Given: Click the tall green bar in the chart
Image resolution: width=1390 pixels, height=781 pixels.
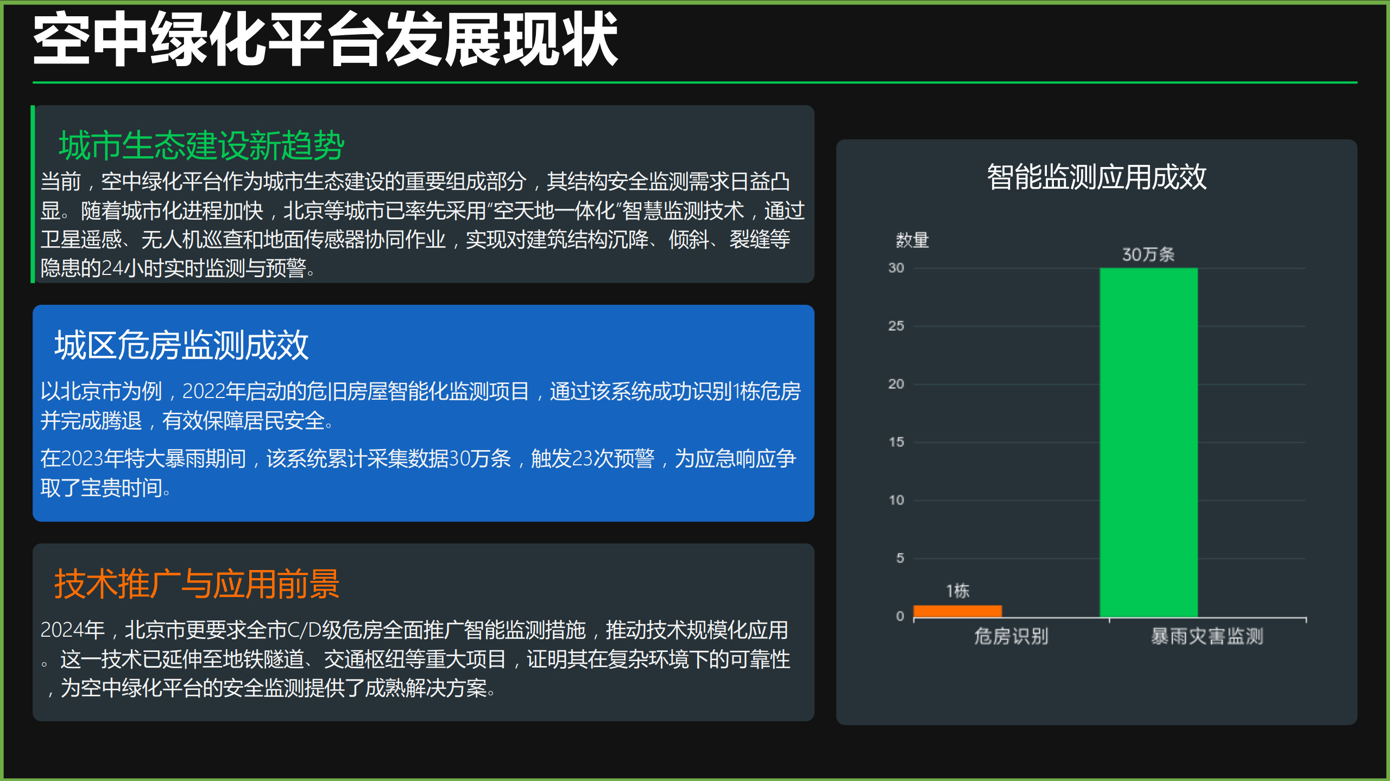Looking at the screenshot, I should [x=1148, y=442].
